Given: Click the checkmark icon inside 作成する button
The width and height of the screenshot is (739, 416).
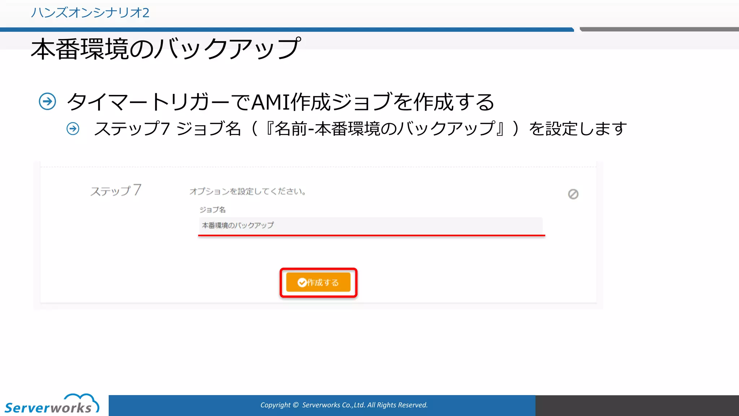Looking at the screenshot, I should [x=302, y=282].
